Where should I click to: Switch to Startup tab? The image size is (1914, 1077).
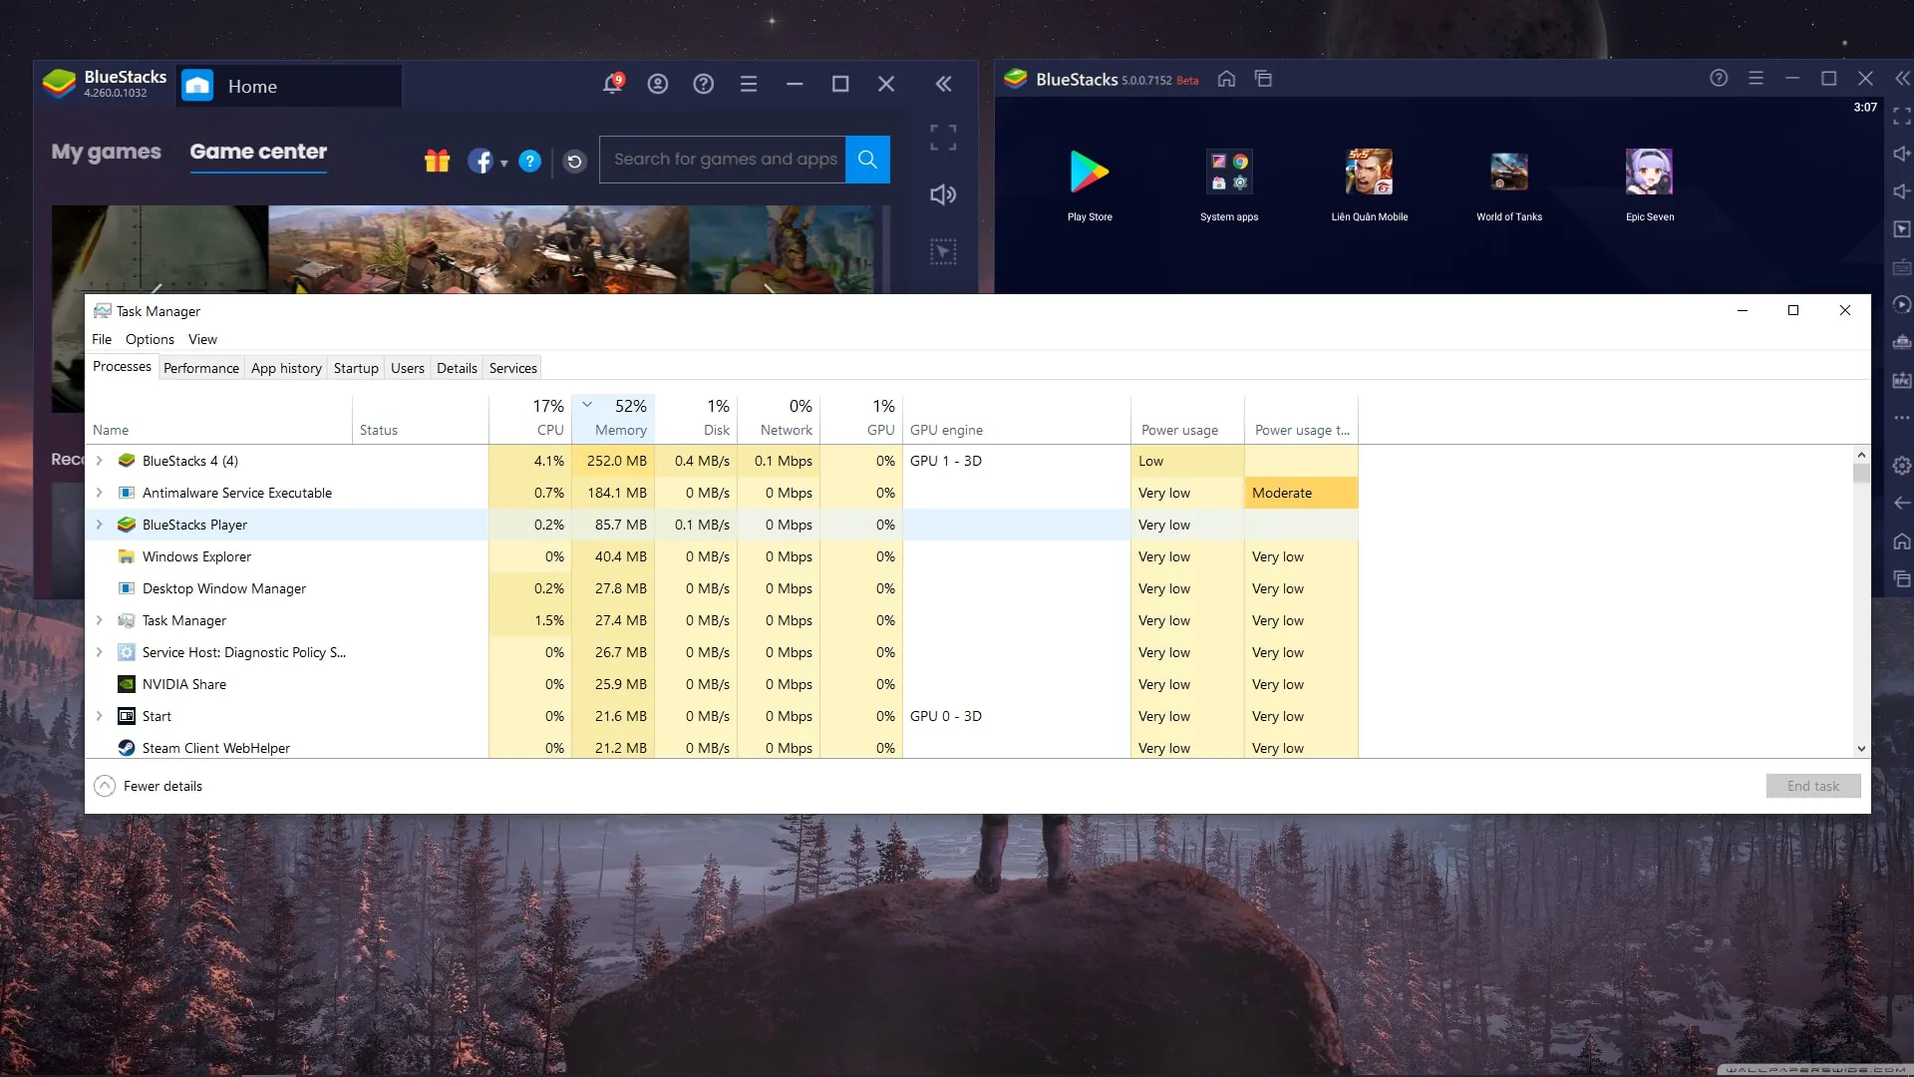tap(356, 368)
